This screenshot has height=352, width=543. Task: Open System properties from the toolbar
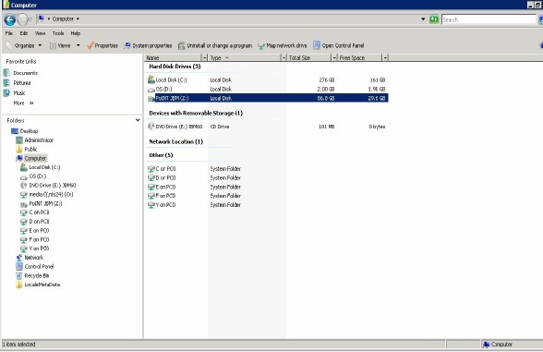click(x=148, y=45)
